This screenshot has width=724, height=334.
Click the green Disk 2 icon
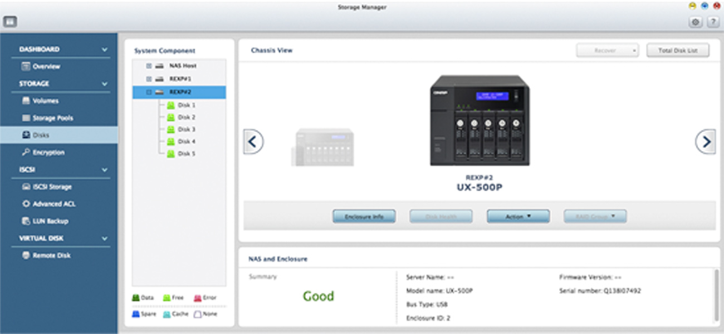coord(171,117)
